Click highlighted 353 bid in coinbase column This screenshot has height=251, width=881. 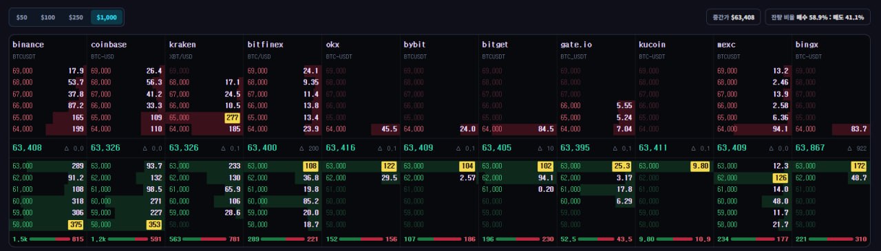click(x=154, y=224)
